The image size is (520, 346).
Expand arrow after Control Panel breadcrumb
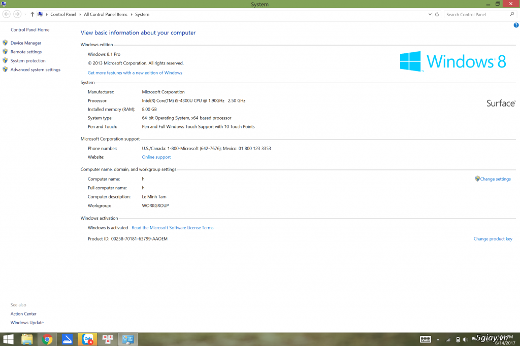pos(80,14)
